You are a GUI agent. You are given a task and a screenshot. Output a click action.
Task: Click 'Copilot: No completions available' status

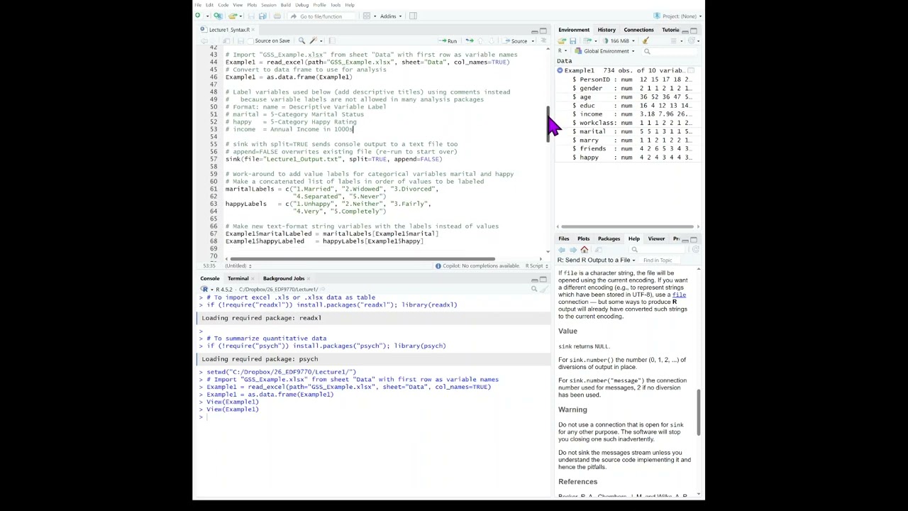[477, 265]
